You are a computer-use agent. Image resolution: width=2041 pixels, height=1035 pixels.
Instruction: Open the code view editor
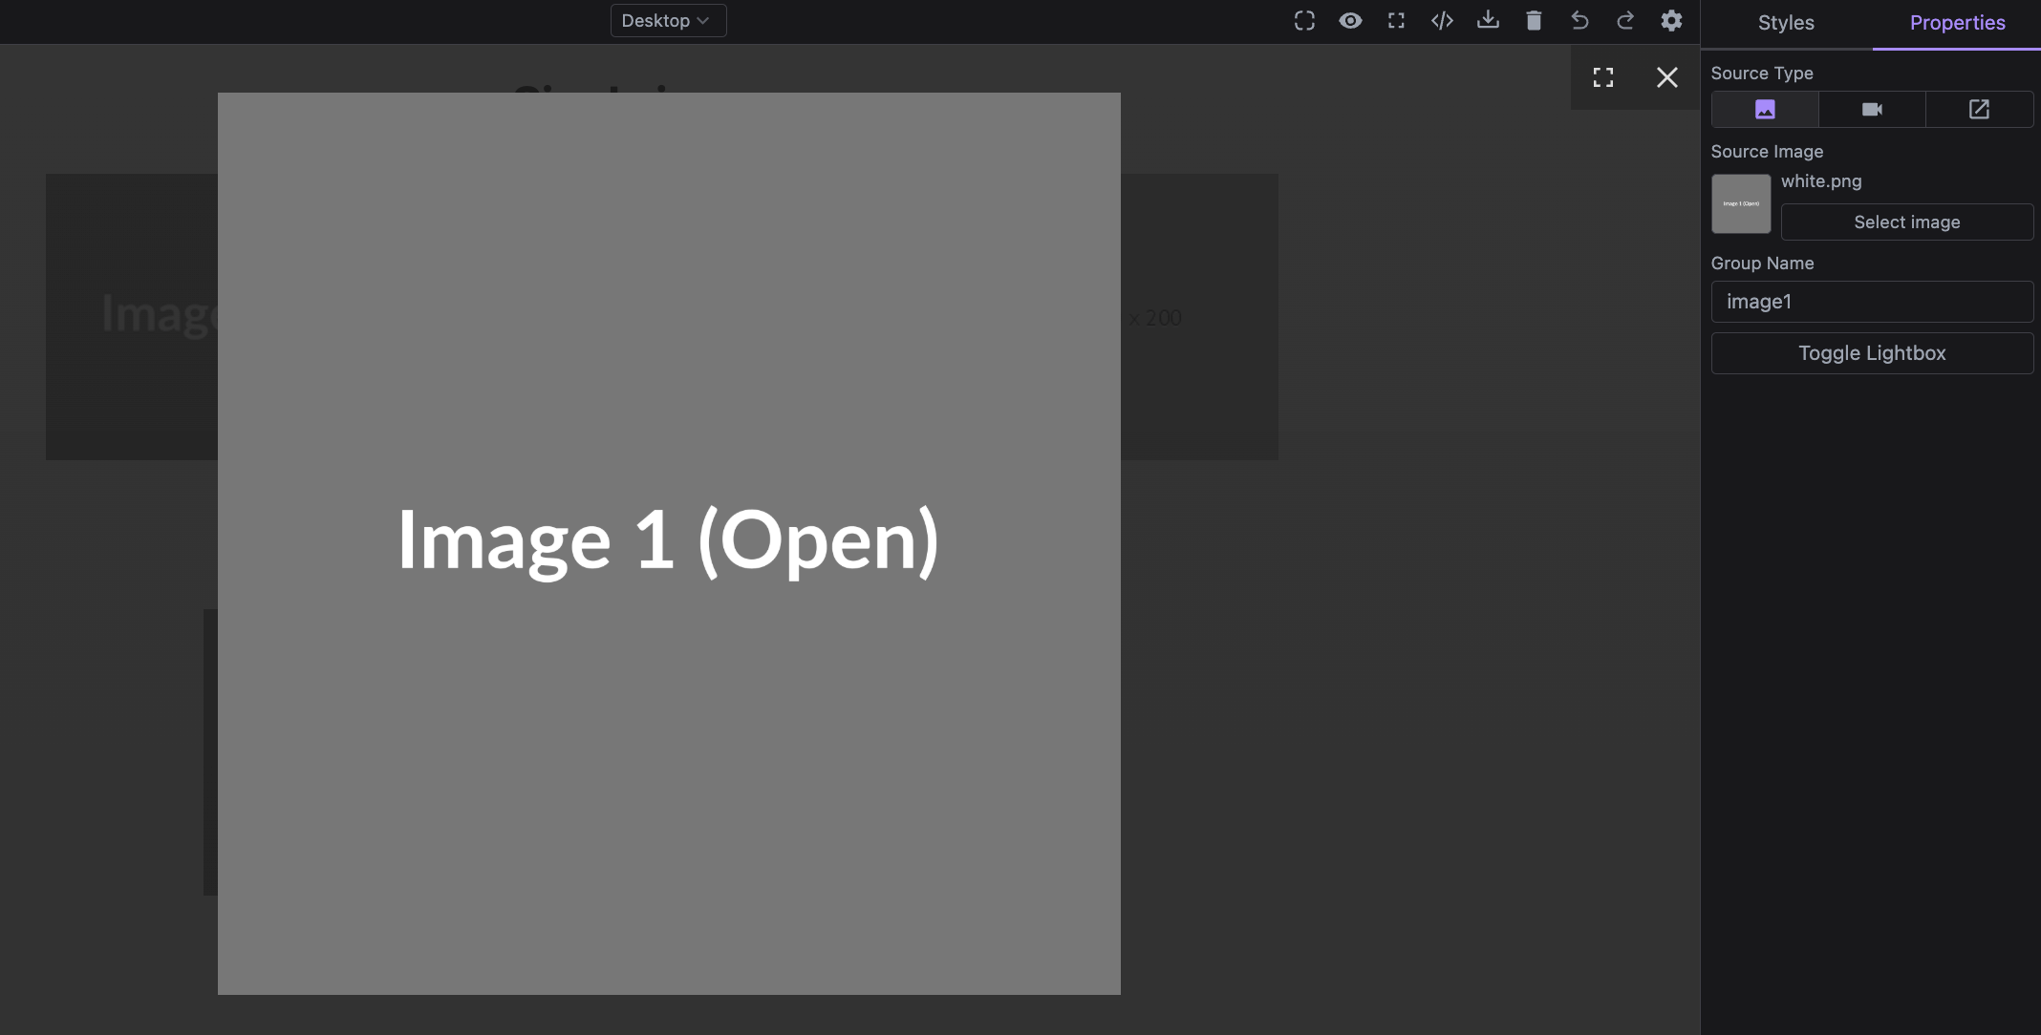coord(1442,20)
